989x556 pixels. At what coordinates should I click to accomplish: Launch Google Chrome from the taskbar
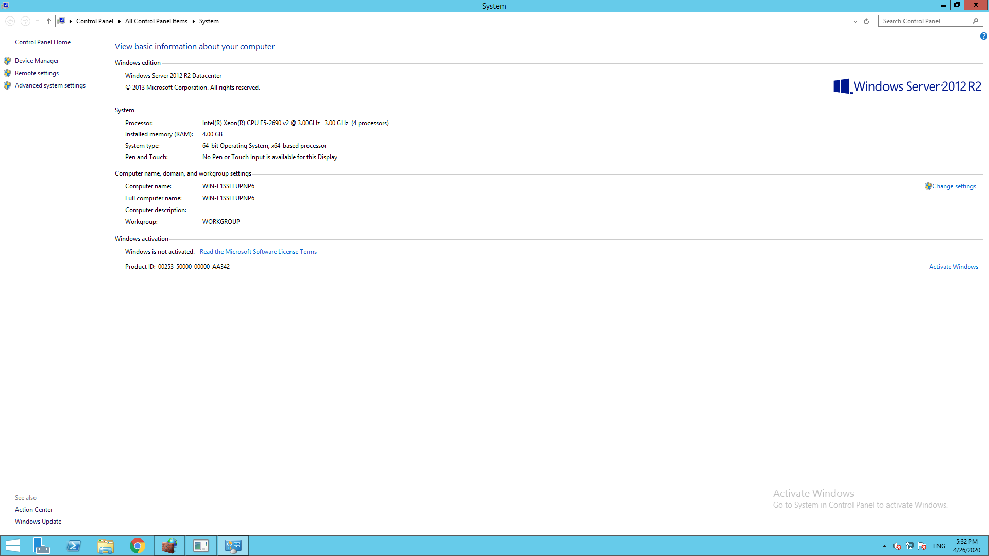point(138,546)
